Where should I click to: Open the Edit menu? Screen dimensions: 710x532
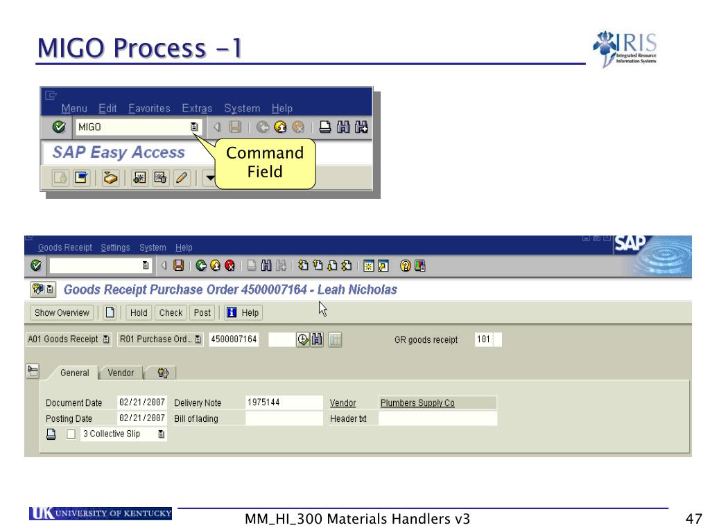[x=107, y=109]
